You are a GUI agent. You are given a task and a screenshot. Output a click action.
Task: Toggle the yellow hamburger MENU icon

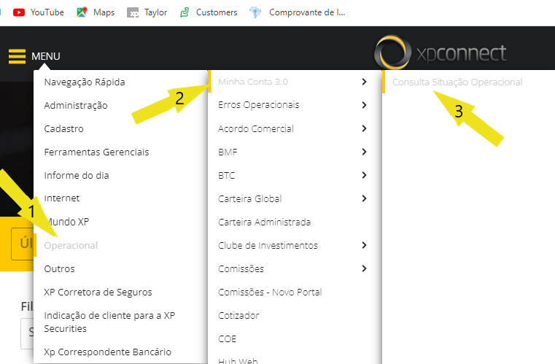17,56
